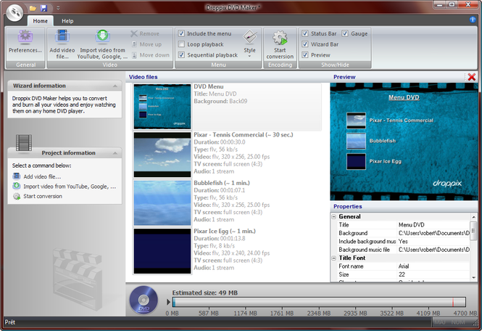Toggle the Gauge checkbox
This screenshot has width=482, height=331.
[x=345, y=33]
